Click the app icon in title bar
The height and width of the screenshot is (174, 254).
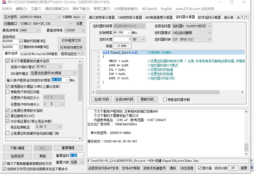click(3, 2)
